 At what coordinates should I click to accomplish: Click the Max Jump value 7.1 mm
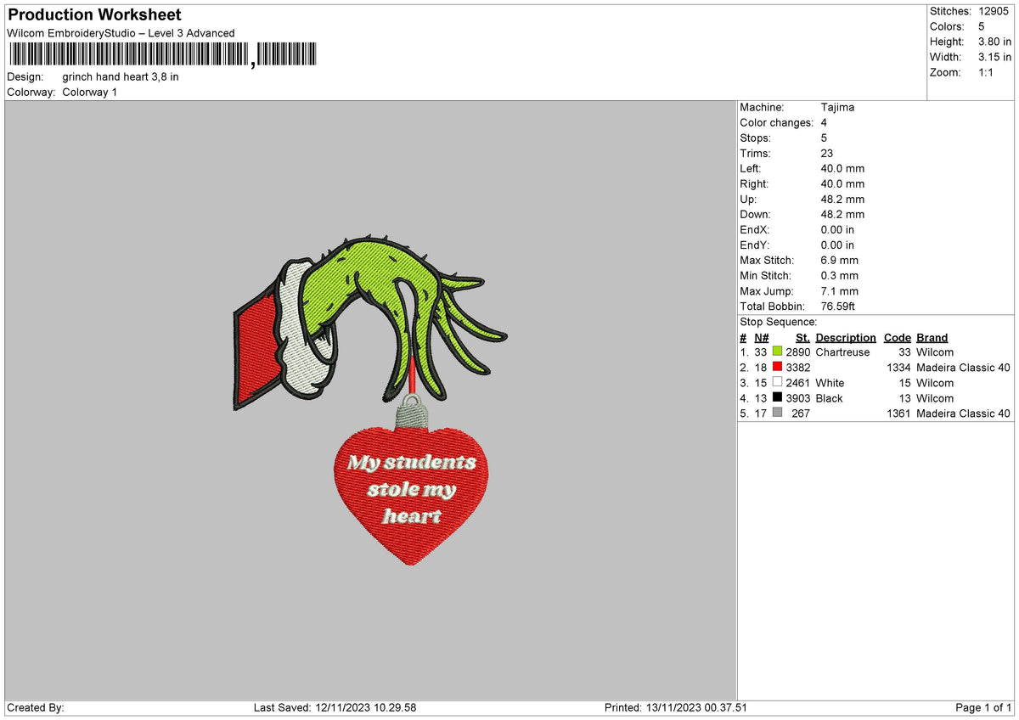click(x=839, y=291)
